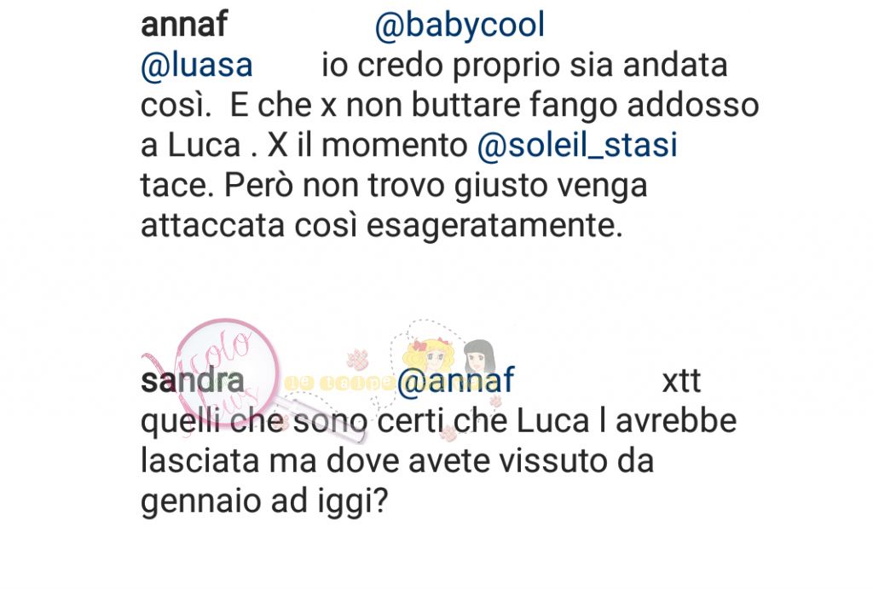Tap the @babycool mention
The width and height of the screenshot is (873, 589).
click(460, 26)
